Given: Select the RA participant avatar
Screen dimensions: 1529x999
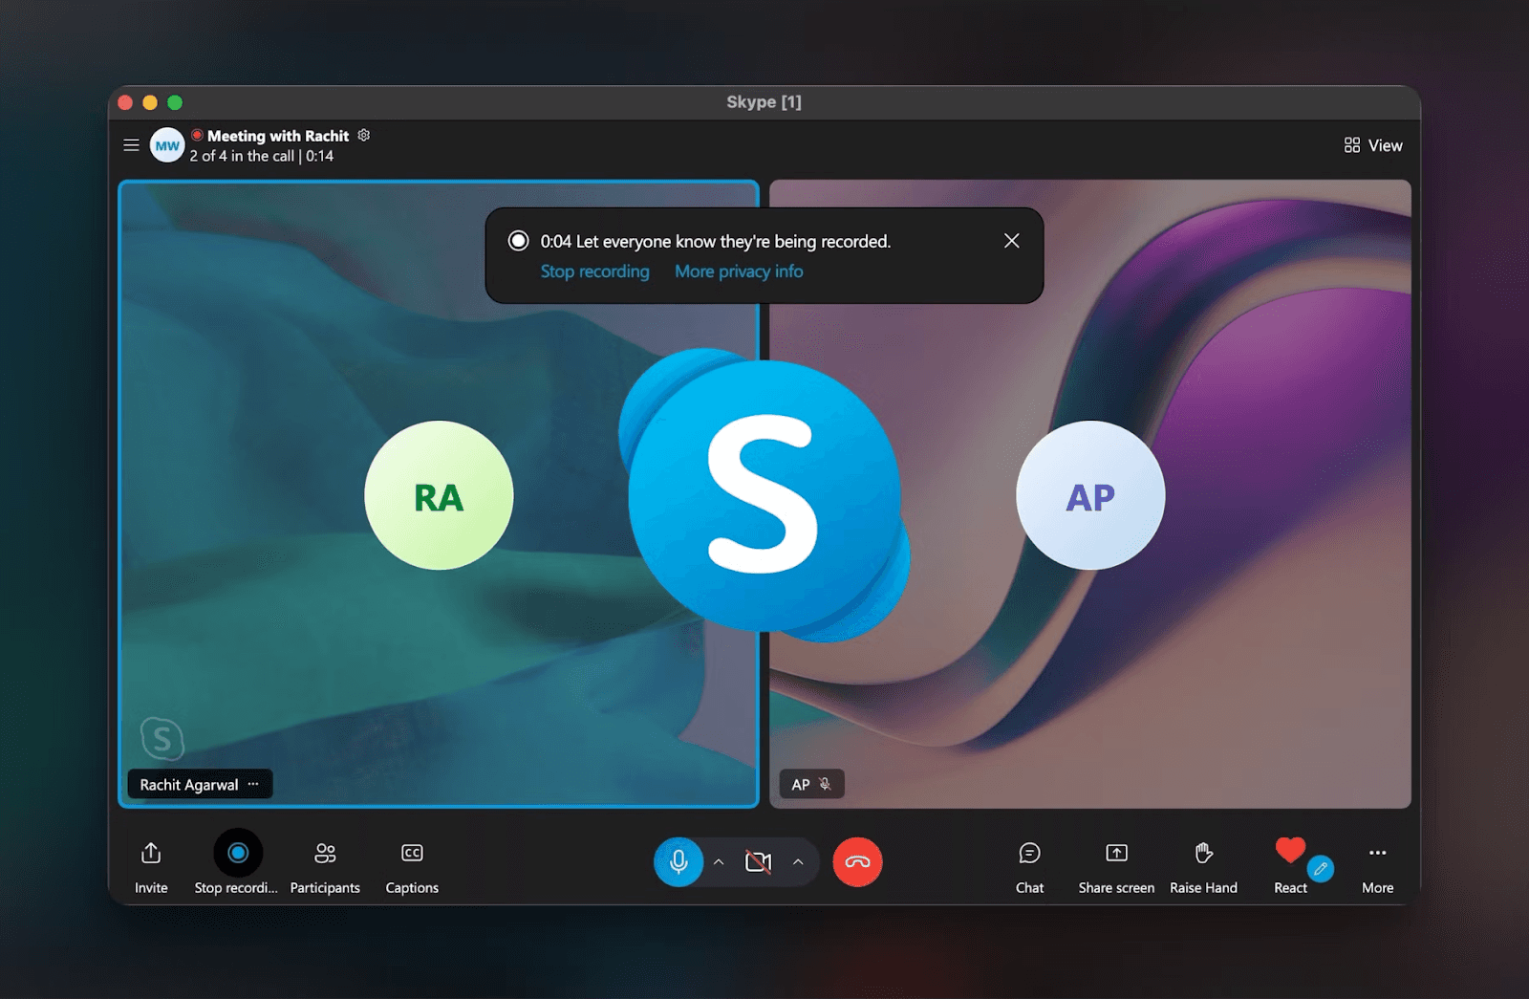Looking at the screenshot, I should (439, 495).
